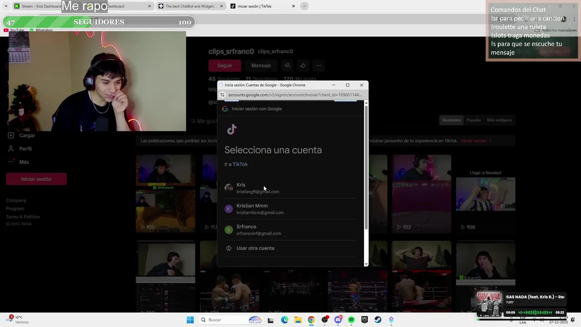This screenshot has height=327, width=581.
Task: Click the YouTube bookmark in bookmarks bar
Action: click(14, 30)
